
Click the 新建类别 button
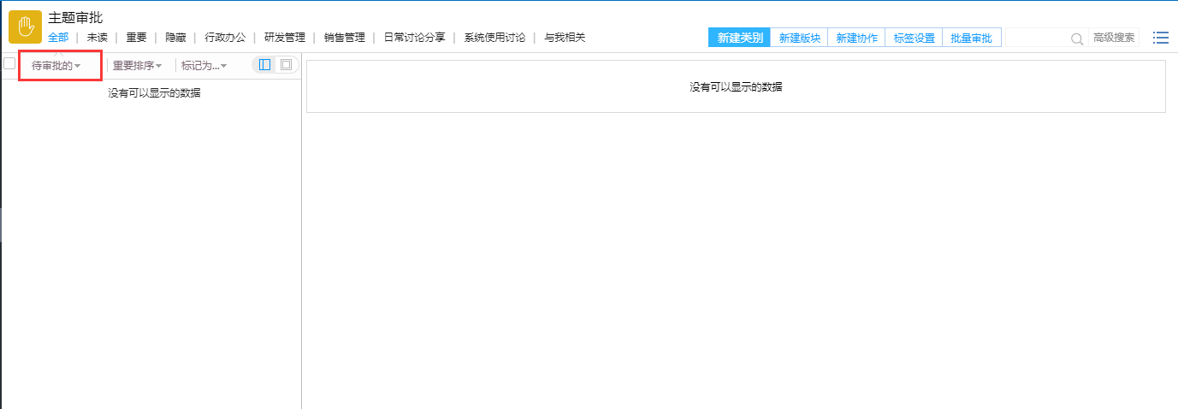(739, 38)
